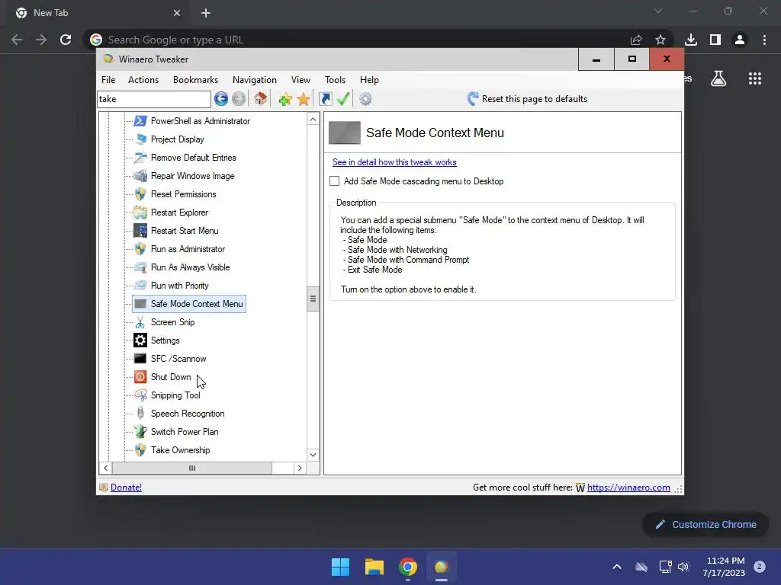The width and height of the screenshot is (781, 585).
Task: Open bookmarks star icon in Winaero toolbar
Action: (304, 99)
